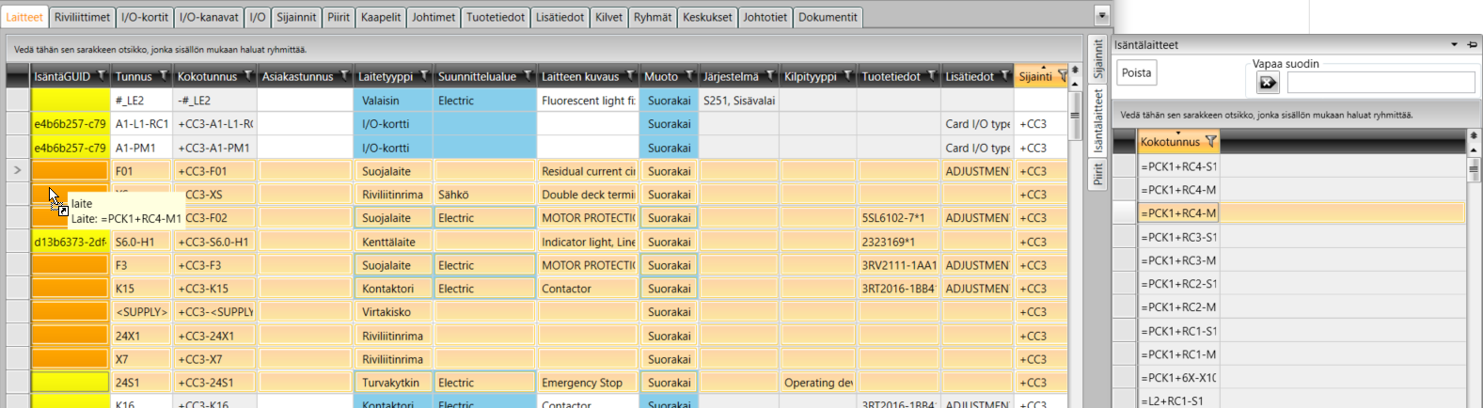1483x408 pixels.
Task: Expand the F01 row indicator arrow
Action: 17,171
